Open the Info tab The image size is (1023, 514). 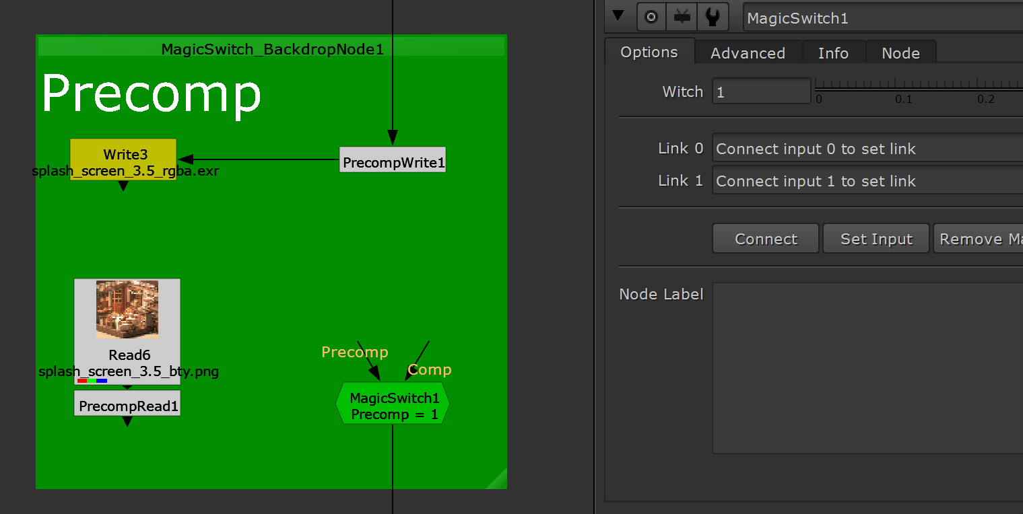coord(833,53)
